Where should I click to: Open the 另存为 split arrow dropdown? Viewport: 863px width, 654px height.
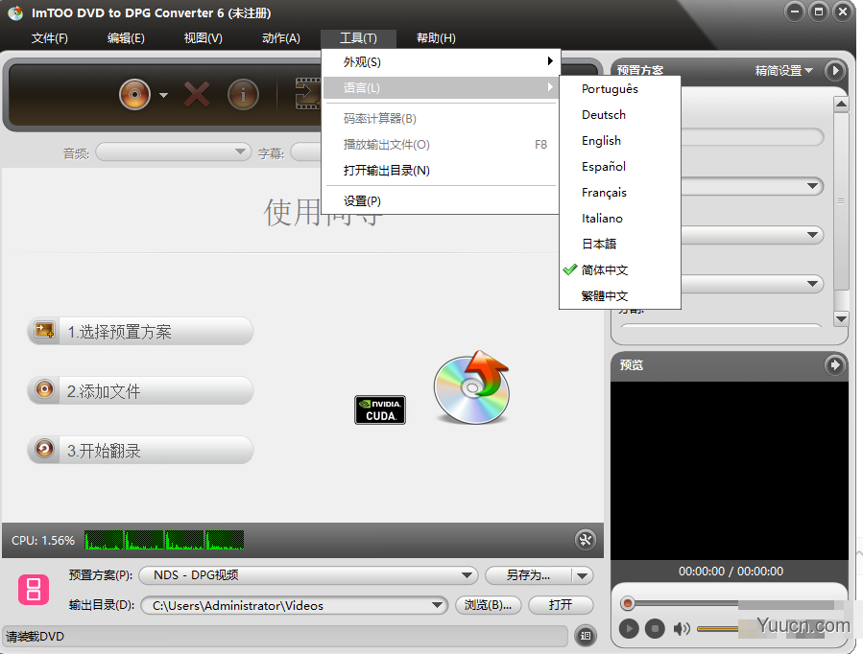(x=583, y=575)
